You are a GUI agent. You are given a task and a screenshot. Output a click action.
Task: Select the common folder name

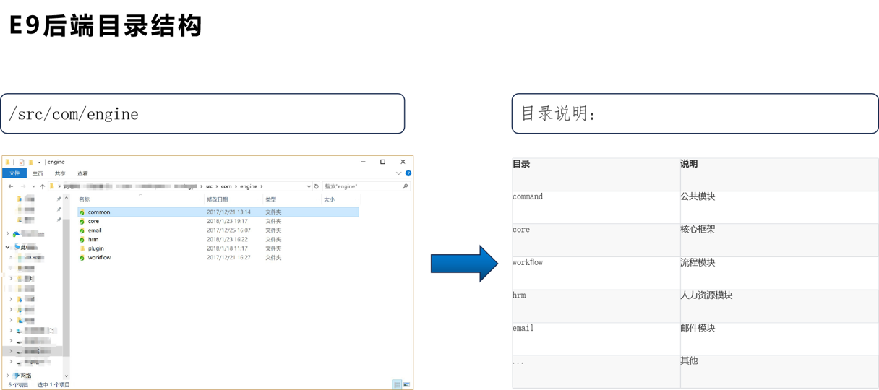pos(99,212)
